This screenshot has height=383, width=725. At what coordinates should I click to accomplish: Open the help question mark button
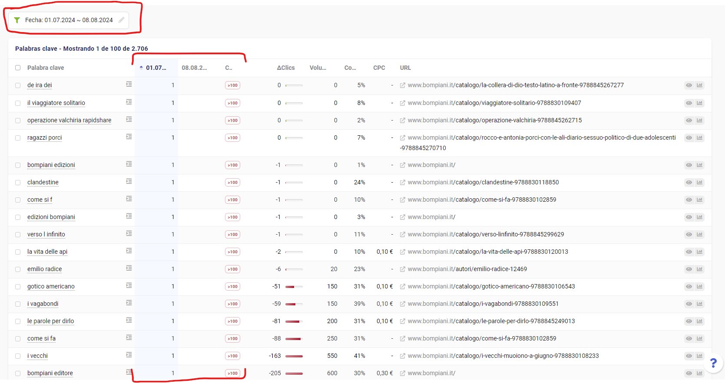point(713,363)
